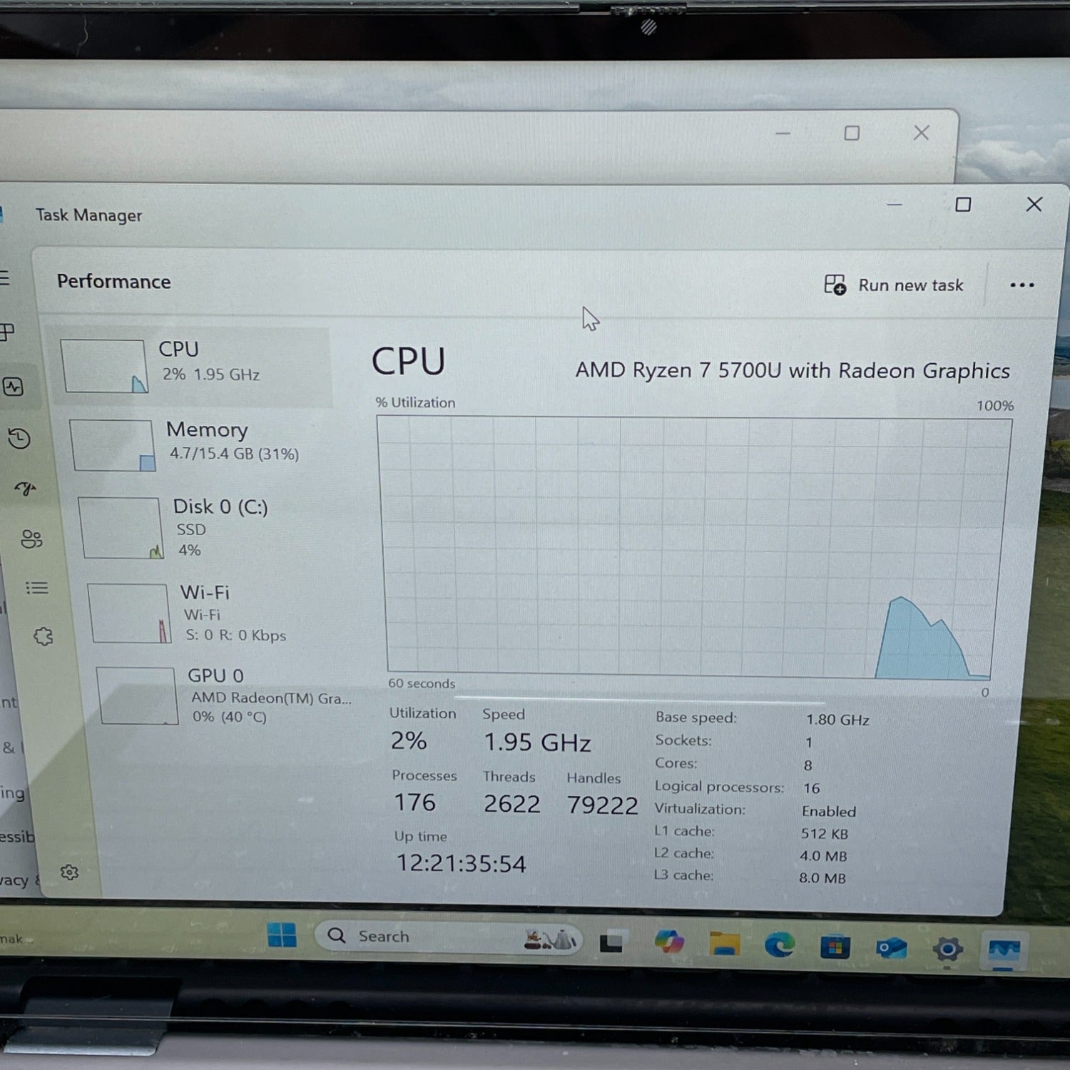Open the Users page icon
This screenshot has width=1070, height=1070.
click(x=31, y=539)
